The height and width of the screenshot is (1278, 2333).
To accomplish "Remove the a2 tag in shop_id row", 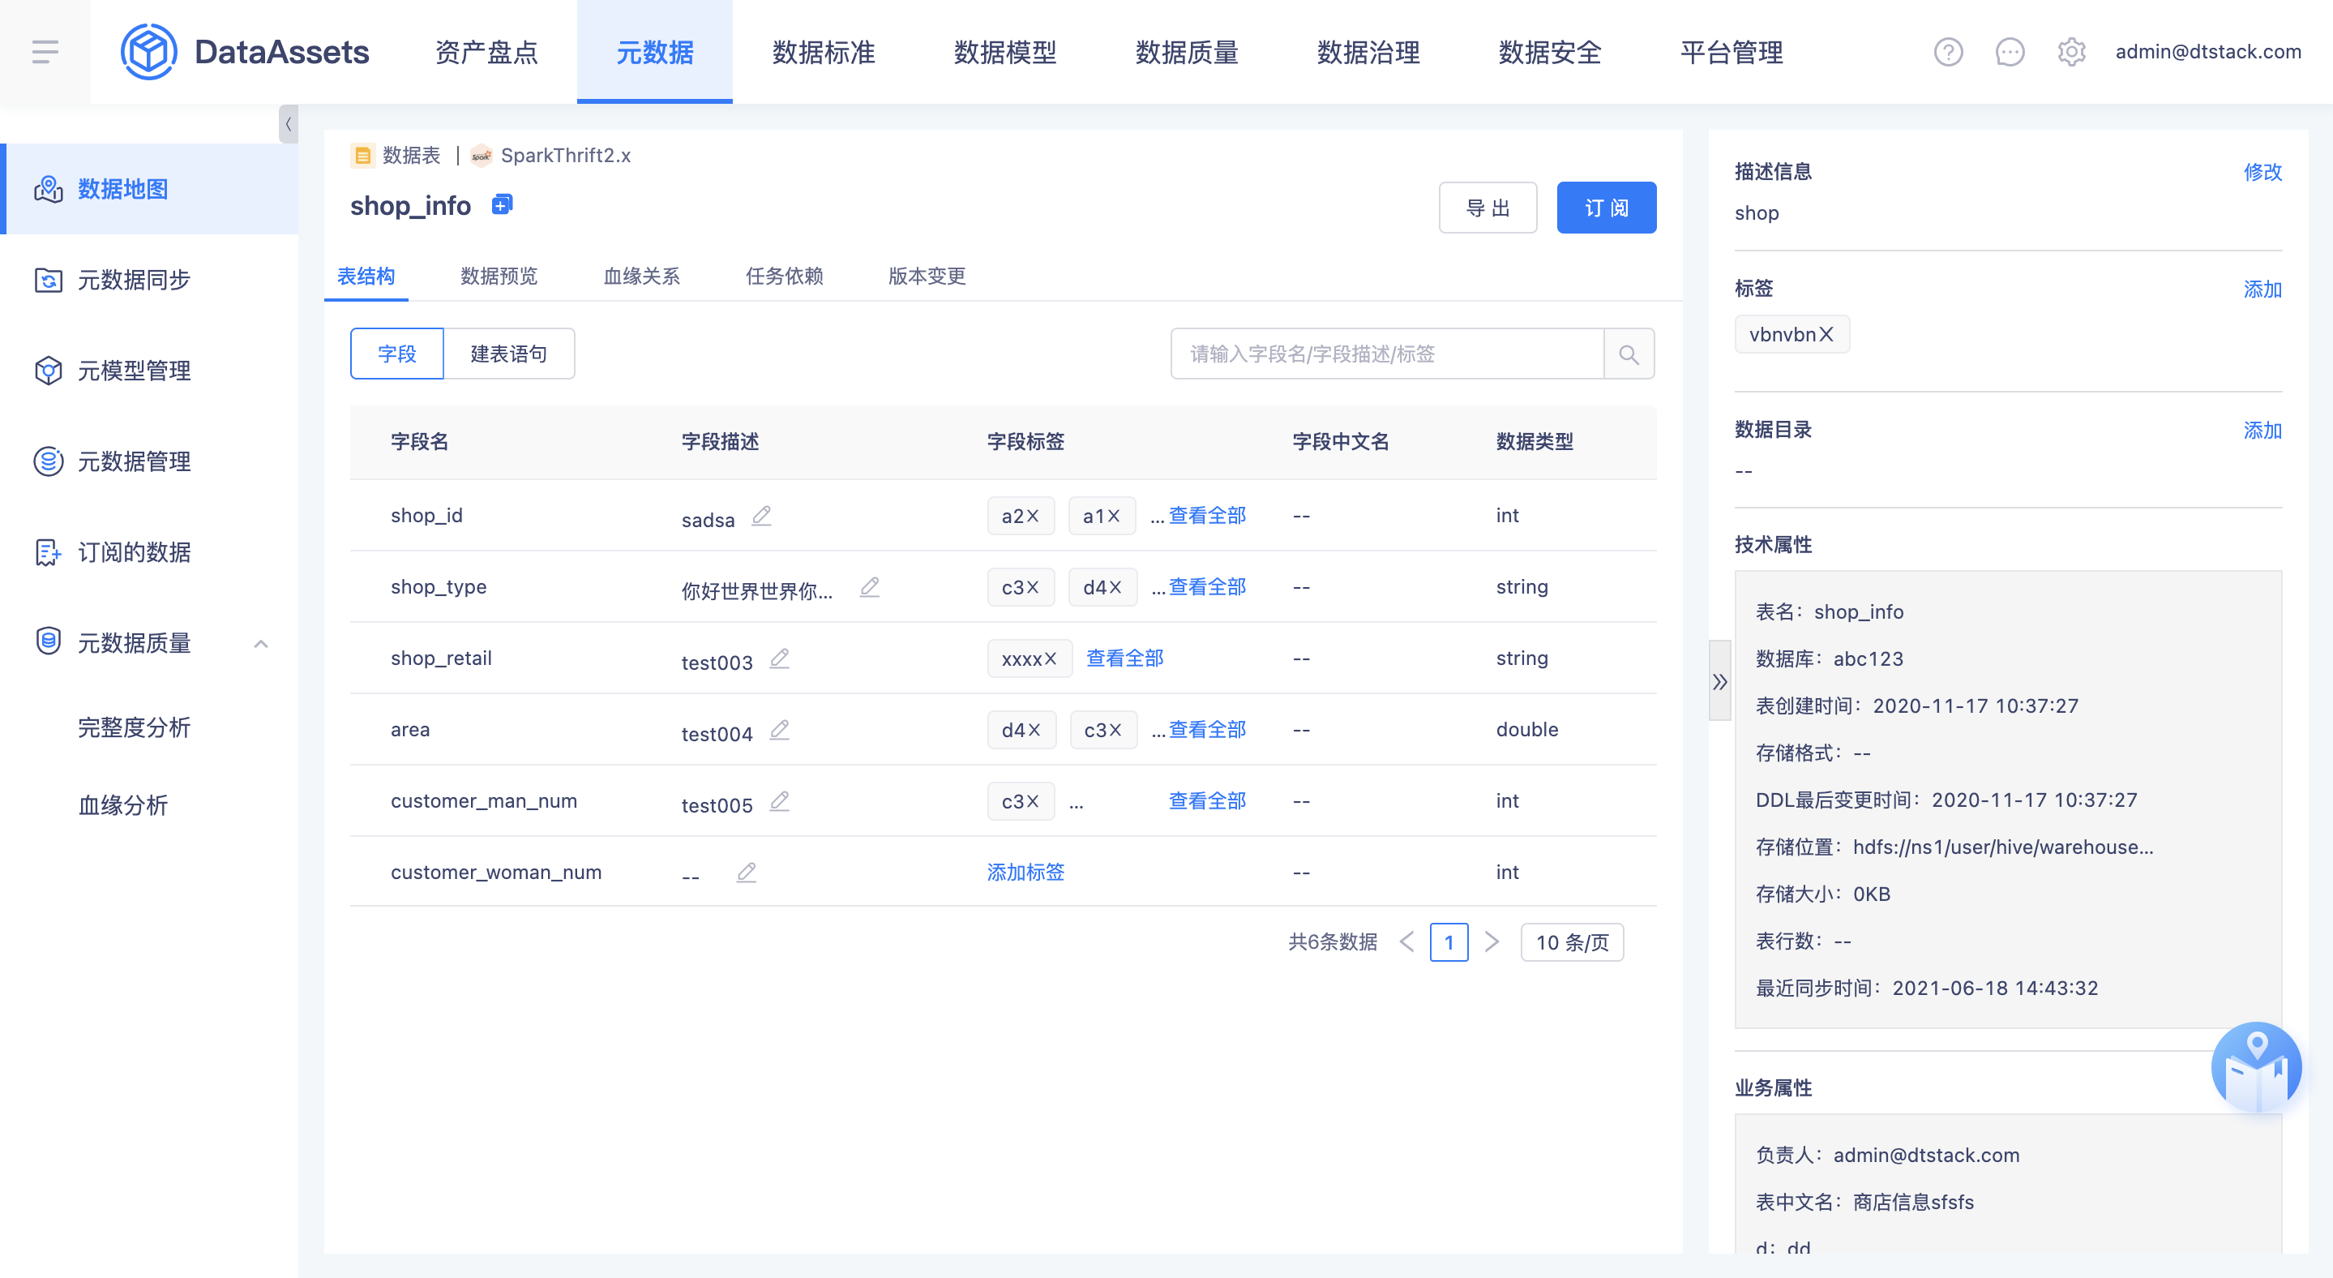I will pos(1033,516).
